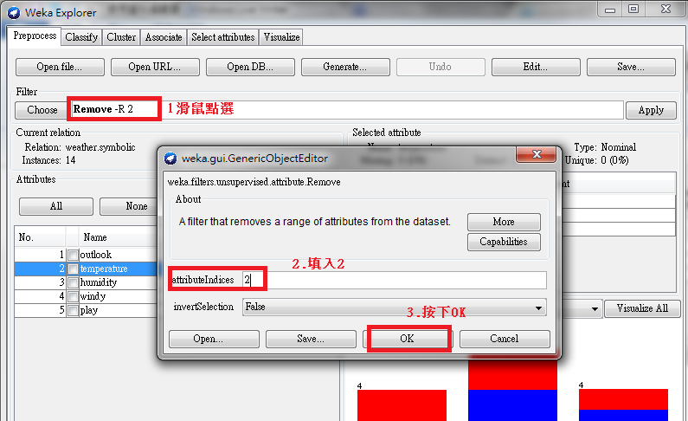This screenshot has width=688, height=421.
Task: Tick the humidity attribute checkbox
Action: [x=74, y=282]
